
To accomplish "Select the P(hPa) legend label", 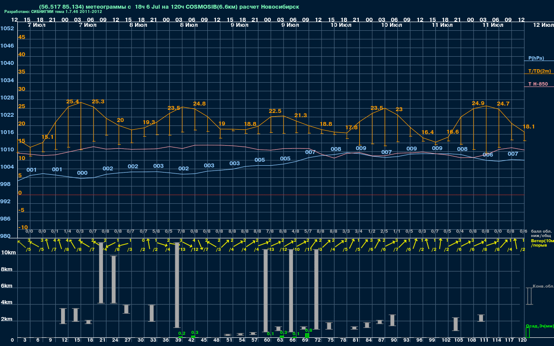I will 536,58.
